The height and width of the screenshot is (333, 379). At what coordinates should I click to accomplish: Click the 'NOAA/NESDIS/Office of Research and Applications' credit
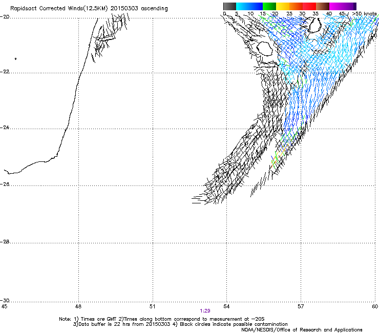click(302, 330)
